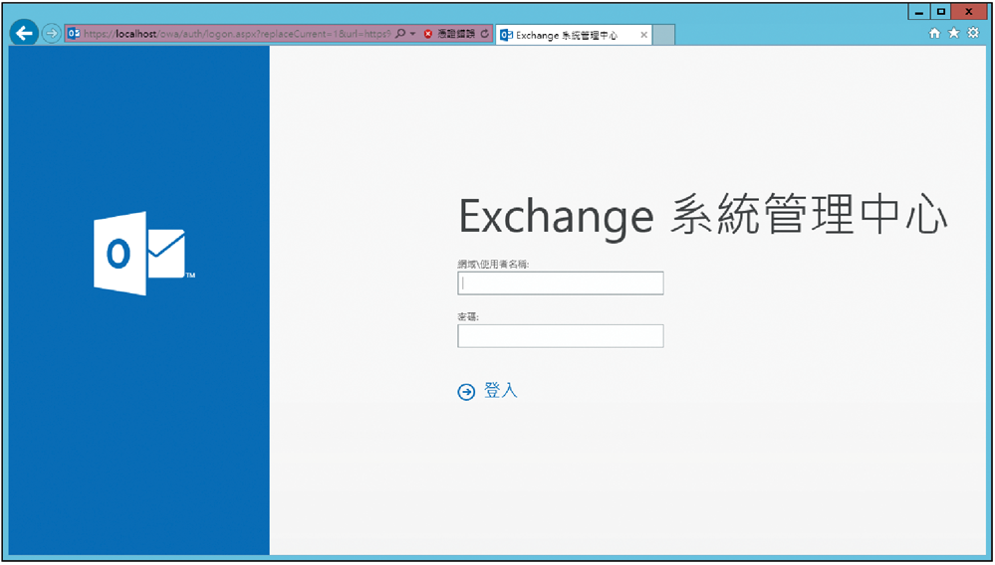Go back with the browser Back arrow

[24, 33]
